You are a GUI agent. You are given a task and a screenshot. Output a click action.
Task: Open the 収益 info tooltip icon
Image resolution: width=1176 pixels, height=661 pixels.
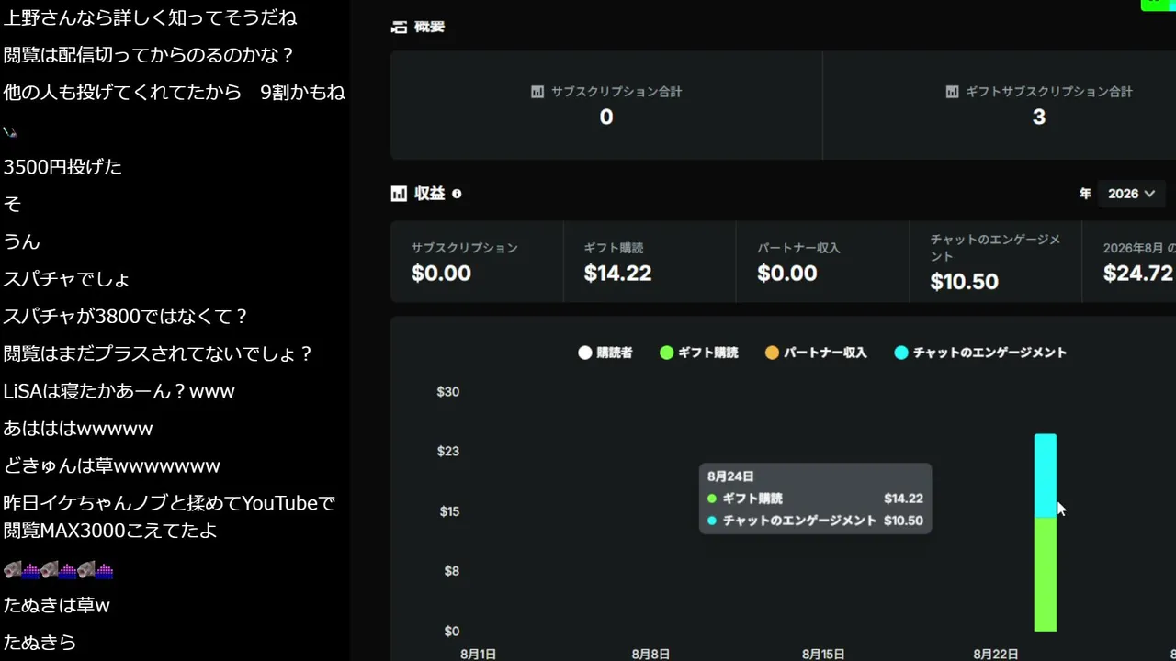click(x=457, y=194)
